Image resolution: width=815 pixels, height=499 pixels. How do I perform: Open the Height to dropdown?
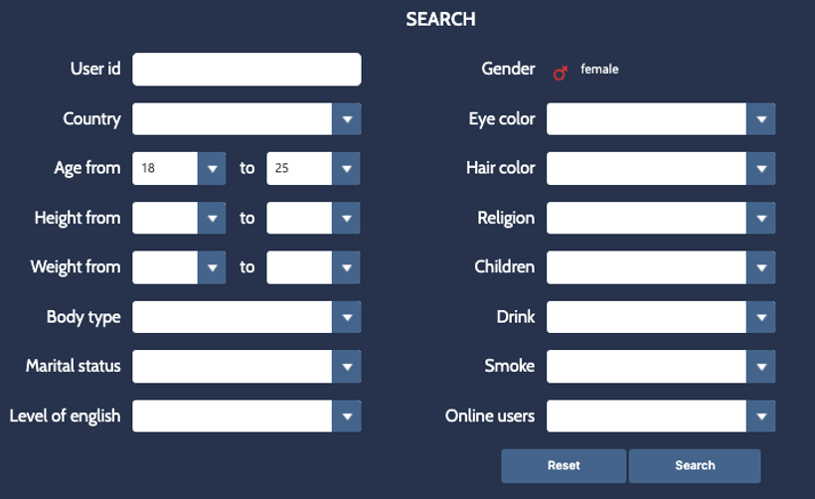pos(313,218)
